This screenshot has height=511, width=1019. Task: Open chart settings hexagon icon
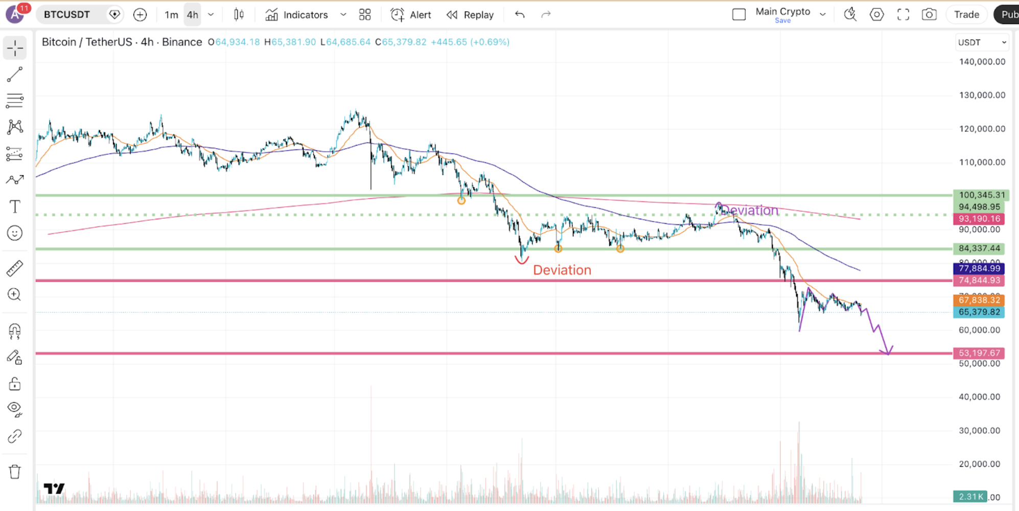[x=877, y=15]
